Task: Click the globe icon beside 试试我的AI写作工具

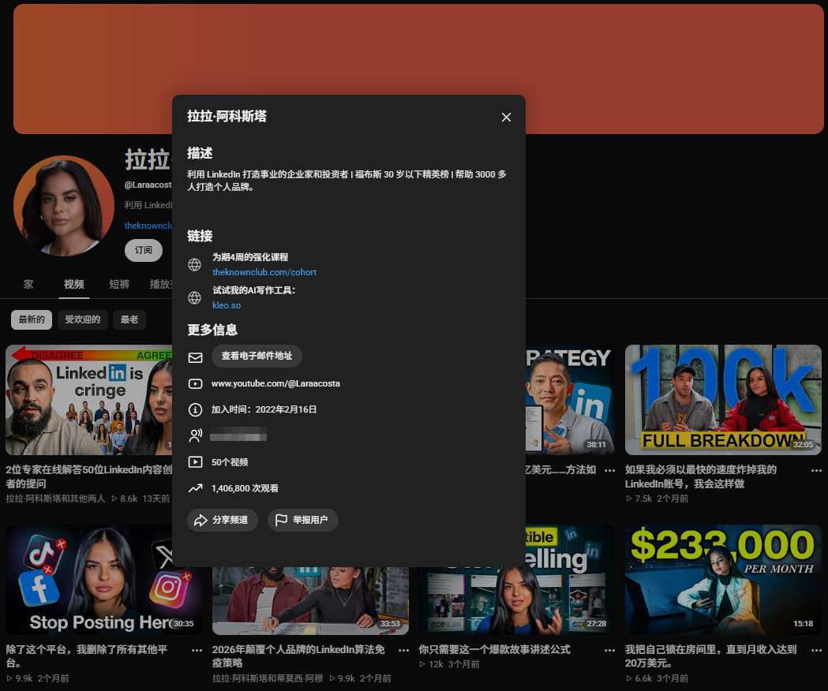Action: pyautogui.click(x=195, y=297)
